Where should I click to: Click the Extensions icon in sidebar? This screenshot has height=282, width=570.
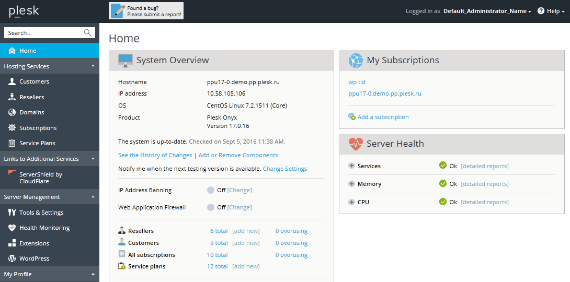pyautogui.click(x=12, y=243)
